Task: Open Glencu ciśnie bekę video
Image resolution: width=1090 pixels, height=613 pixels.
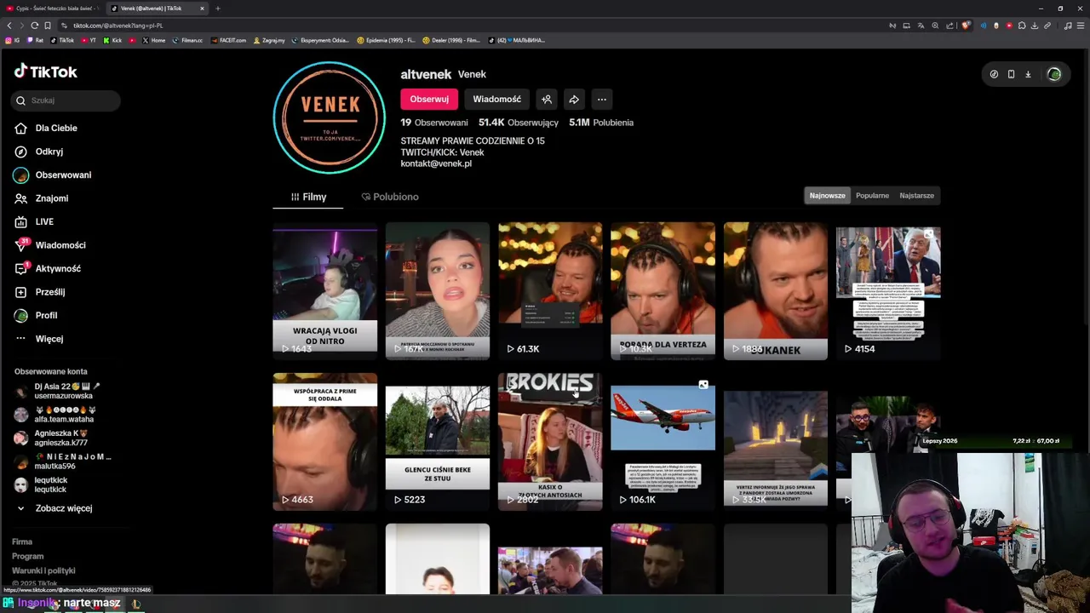Action: 438,442
